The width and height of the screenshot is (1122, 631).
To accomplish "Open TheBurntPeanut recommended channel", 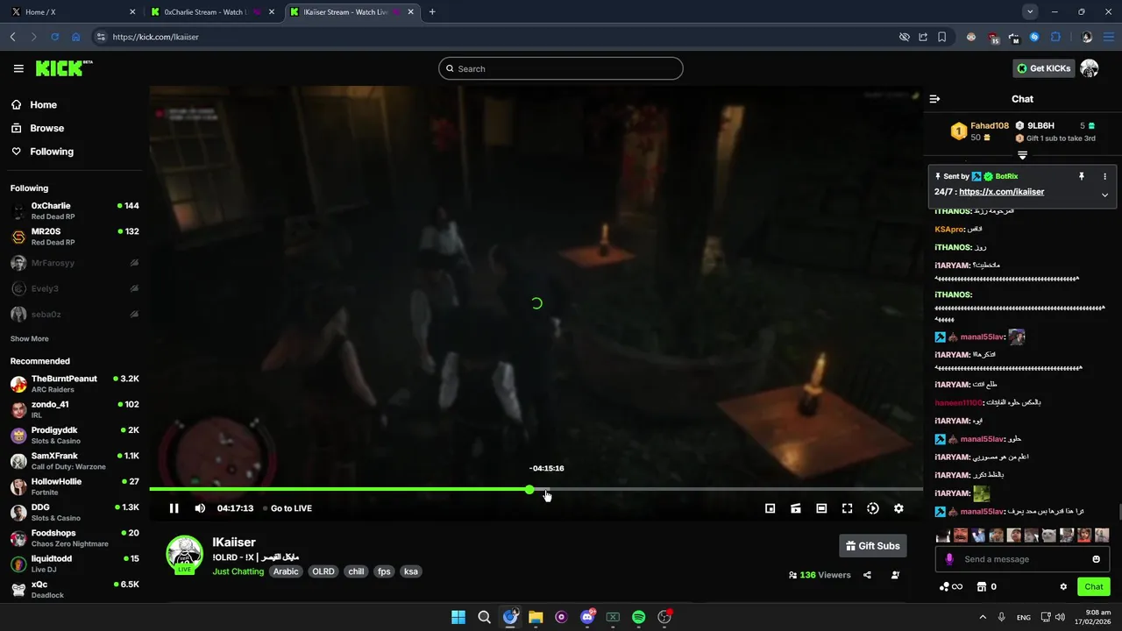I will coord(75,384).
